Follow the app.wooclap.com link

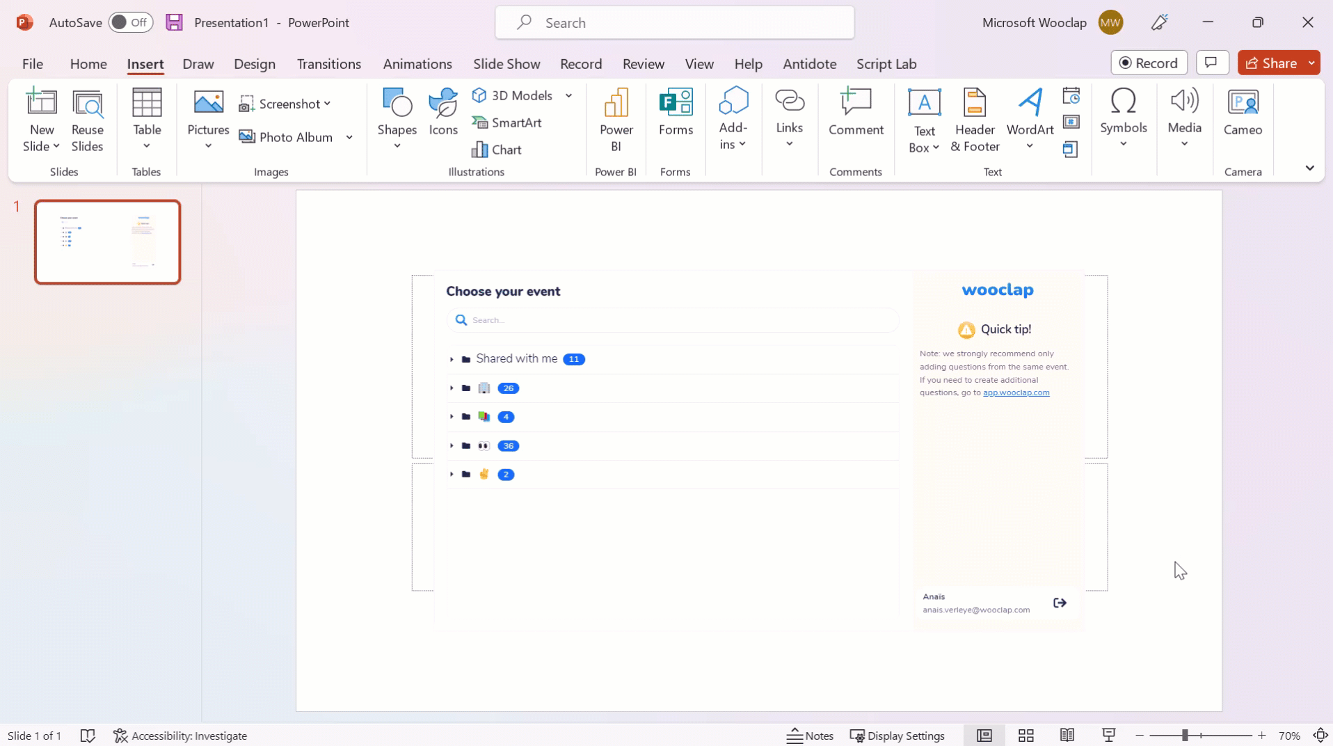1016,392
